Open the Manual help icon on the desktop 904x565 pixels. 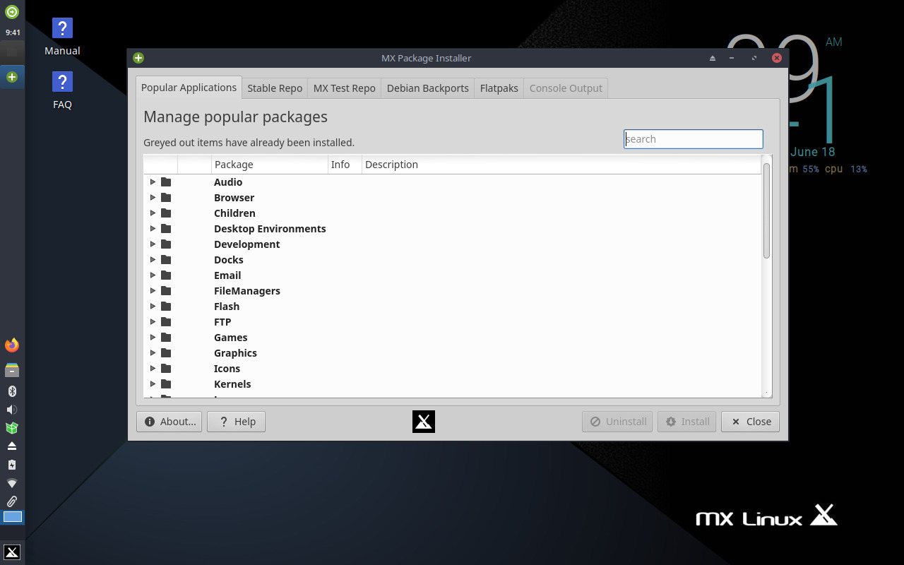pos(62,28)
